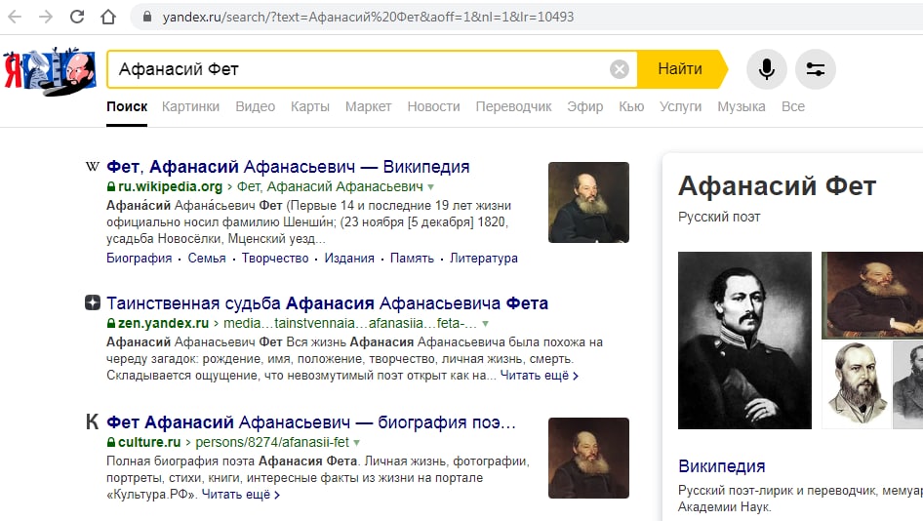Open the Wikipedia result portrait thumbnail
This screenshot has width=923, height=521.
588,203
